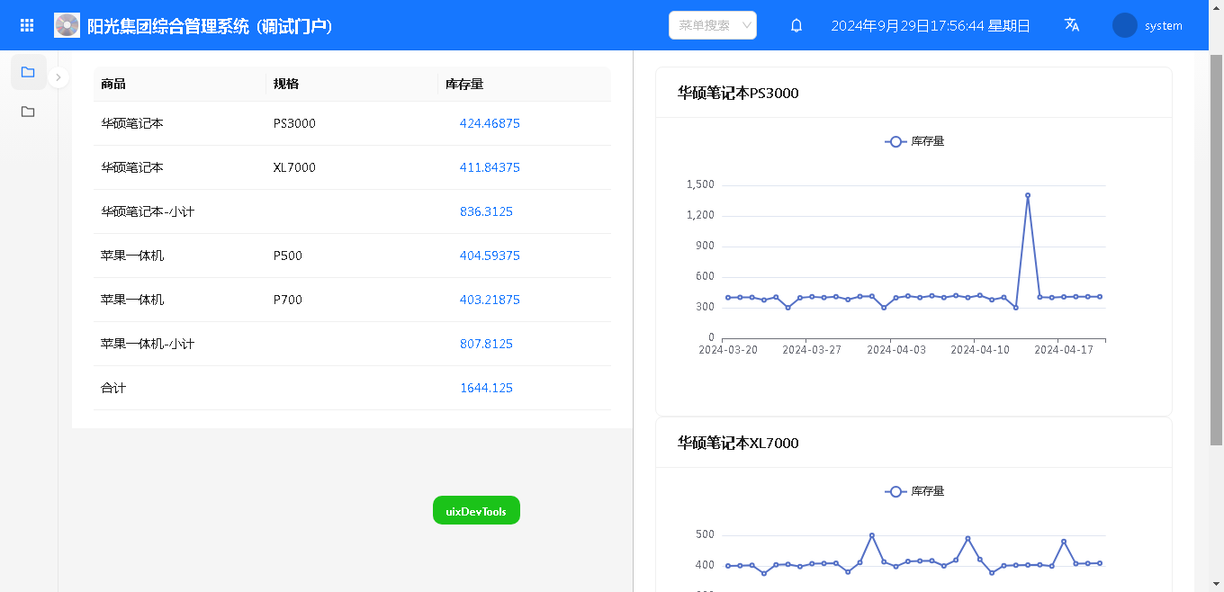Click 华硕笔记本 in the PS3000 row
Viewport: 1224px width, 592px height.
tap(132, 123)
